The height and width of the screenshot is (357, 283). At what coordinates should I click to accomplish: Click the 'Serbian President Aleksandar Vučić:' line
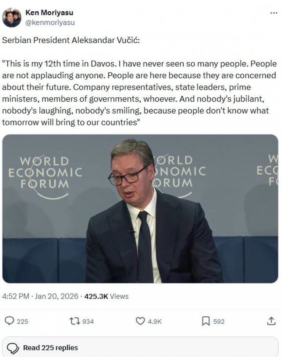pyautogui.click(x=71, y=40)
